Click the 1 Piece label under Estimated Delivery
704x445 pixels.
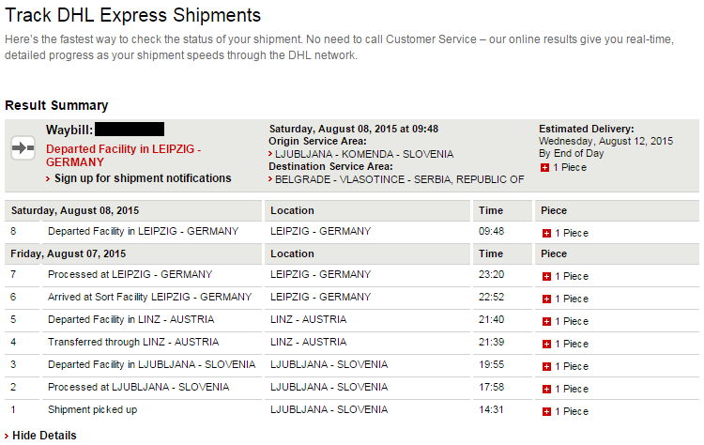click(x=570, y=167)
